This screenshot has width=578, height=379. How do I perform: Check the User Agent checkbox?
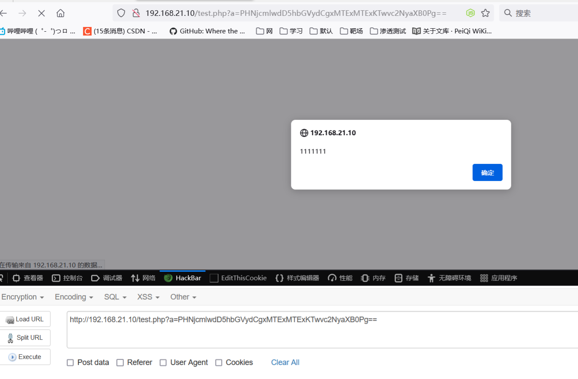[x=163, y=362]
